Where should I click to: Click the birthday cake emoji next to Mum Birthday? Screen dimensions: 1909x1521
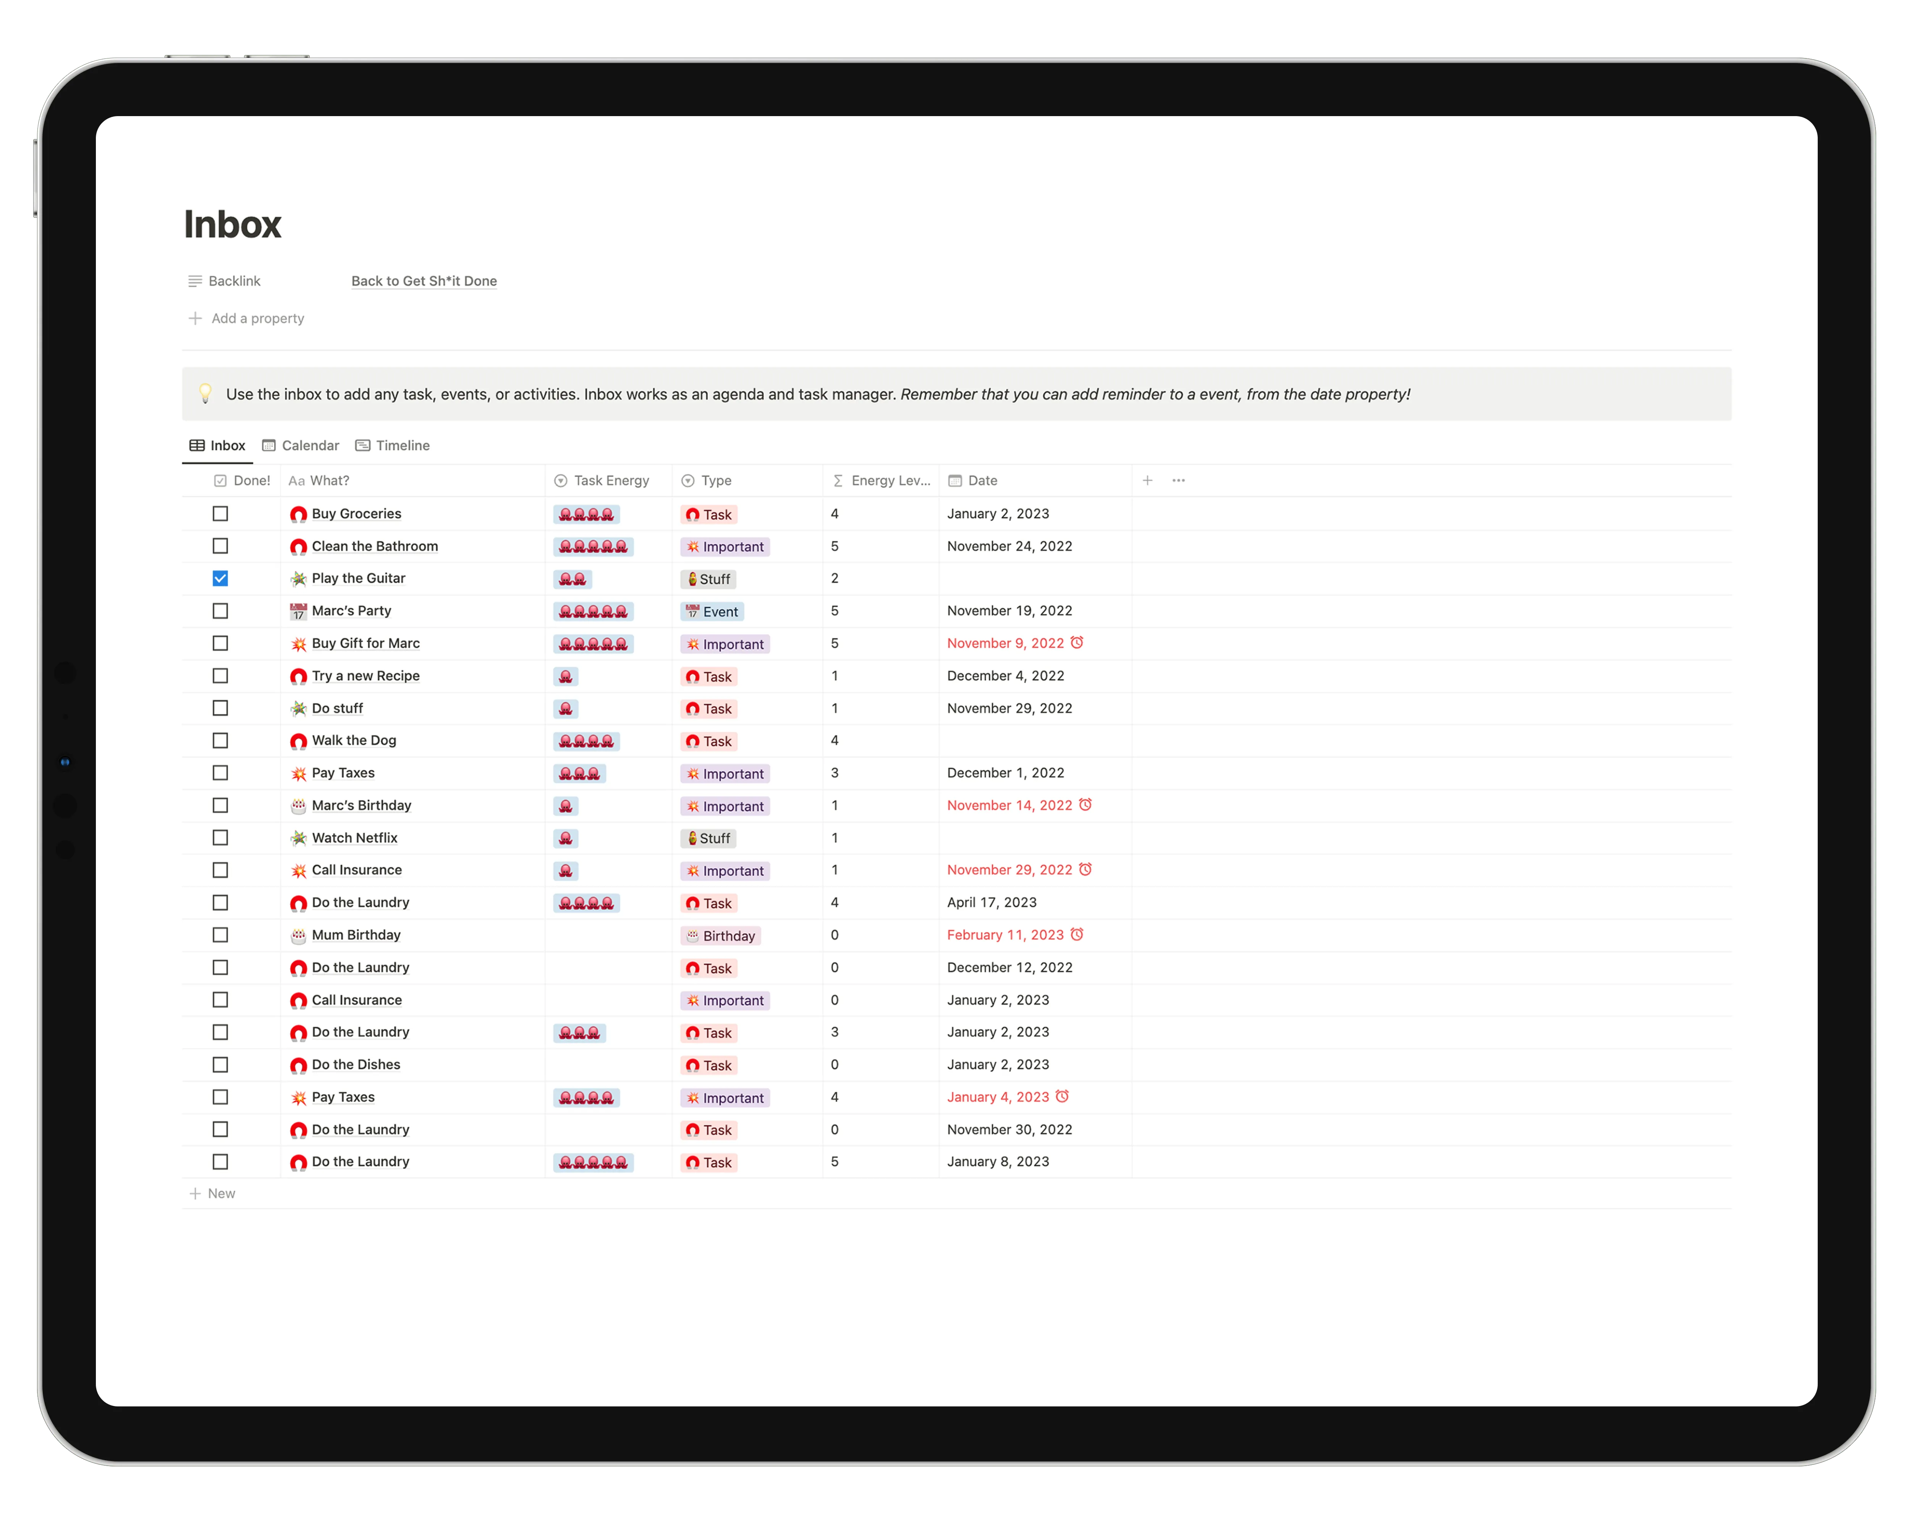(298, 935)
